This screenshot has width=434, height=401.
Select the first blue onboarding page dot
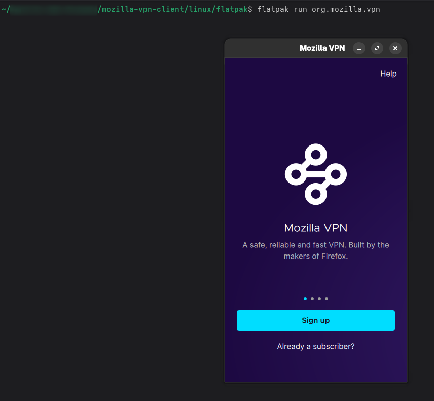(305, 299)
